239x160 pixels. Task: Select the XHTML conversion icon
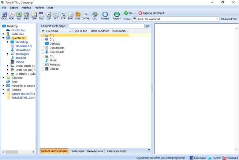(x=86, y=15)
